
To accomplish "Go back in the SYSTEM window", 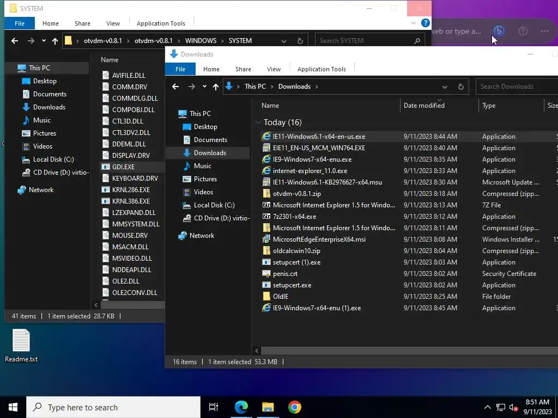I will [15, 41].
